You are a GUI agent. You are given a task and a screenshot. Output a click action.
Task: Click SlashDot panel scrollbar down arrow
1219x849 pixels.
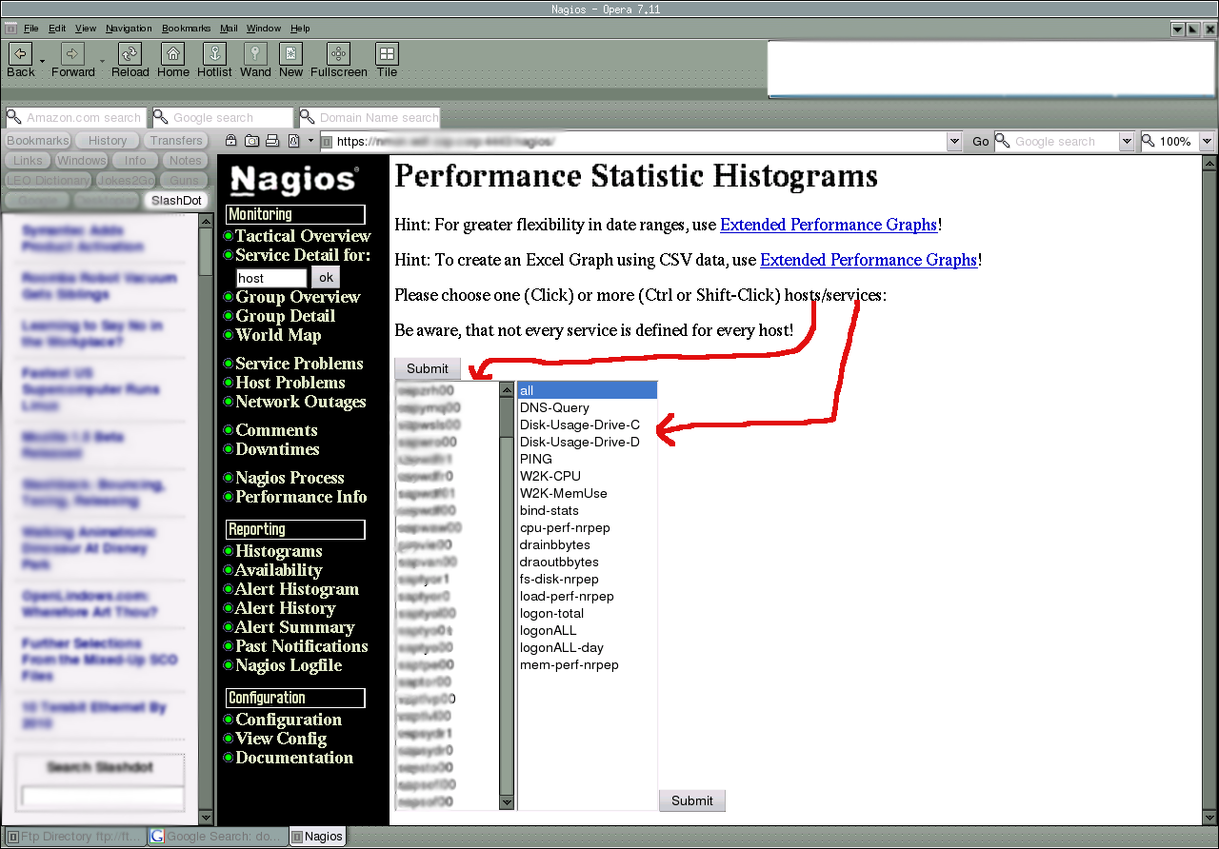[x=206, y=817]
